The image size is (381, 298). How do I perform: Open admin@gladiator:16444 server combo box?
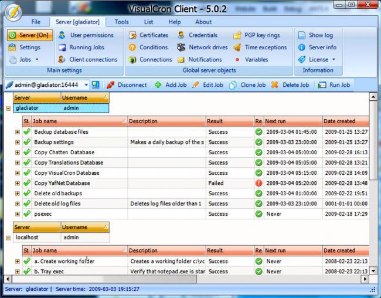coord(47,85)
